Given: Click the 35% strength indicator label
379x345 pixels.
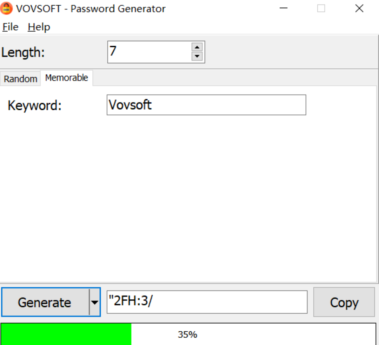Looking at the screenshot, I should click(x=187, y=334).
